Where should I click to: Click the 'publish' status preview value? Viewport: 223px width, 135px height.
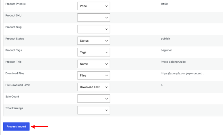tap(165, 39)
